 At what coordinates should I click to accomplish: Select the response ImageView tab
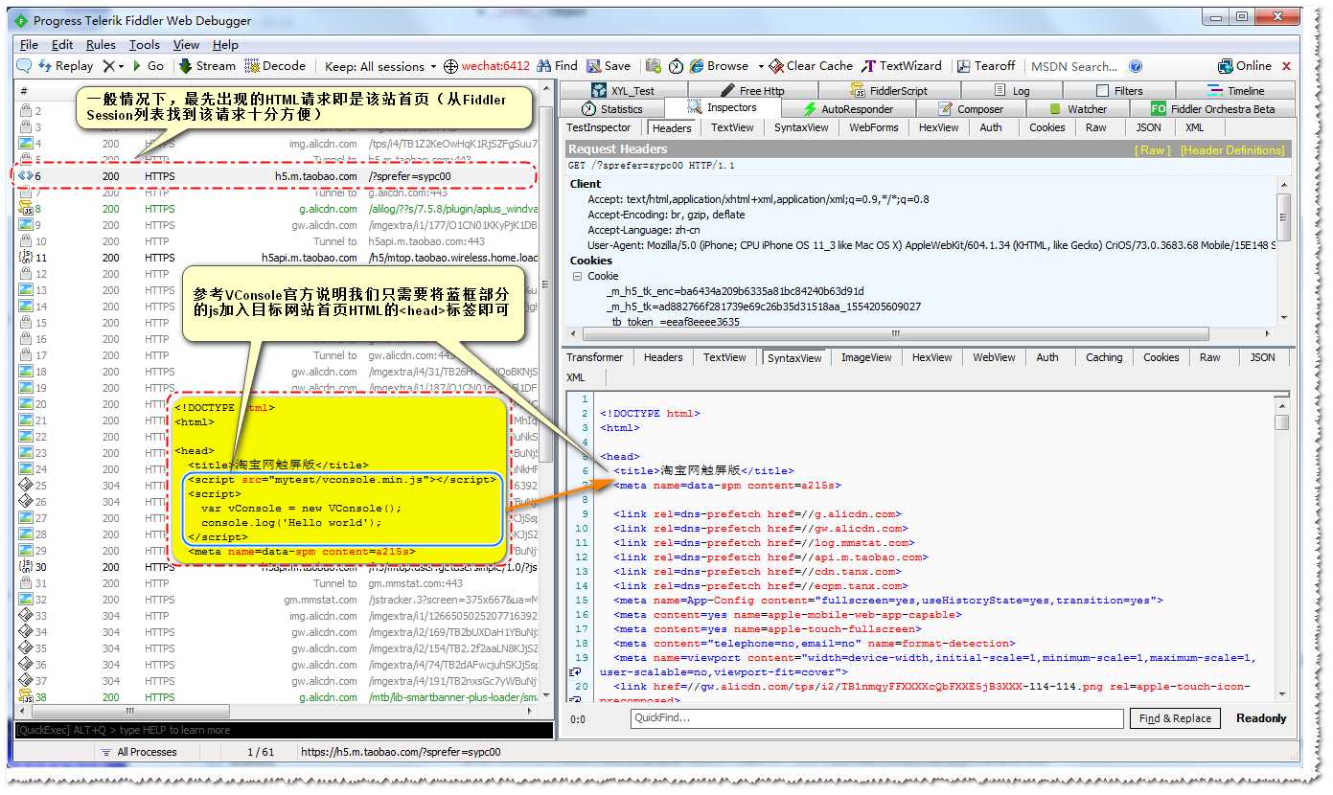tap(866, 357)
